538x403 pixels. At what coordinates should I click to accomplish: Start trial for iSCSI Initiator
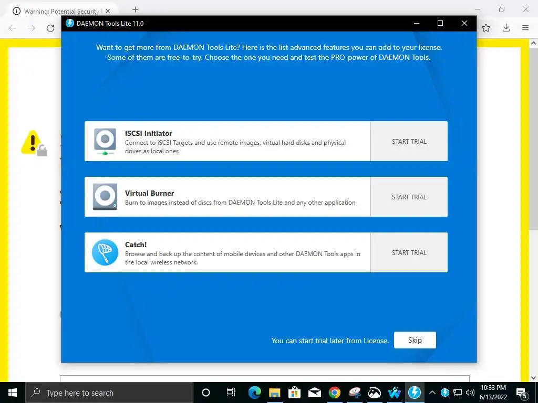click(x=409, y=141)
